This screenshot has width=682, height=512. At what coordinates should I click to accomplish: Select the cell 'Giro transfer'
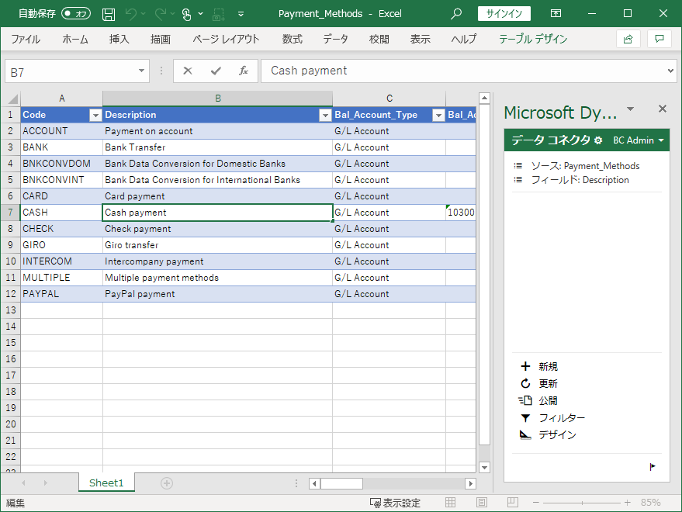pyautogui.click(x=217, y=245)
